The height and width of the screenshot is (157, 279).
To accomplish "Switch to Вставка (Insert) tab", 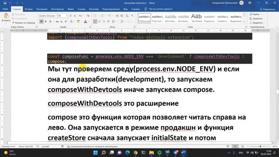I will click(x=28, y=9).
